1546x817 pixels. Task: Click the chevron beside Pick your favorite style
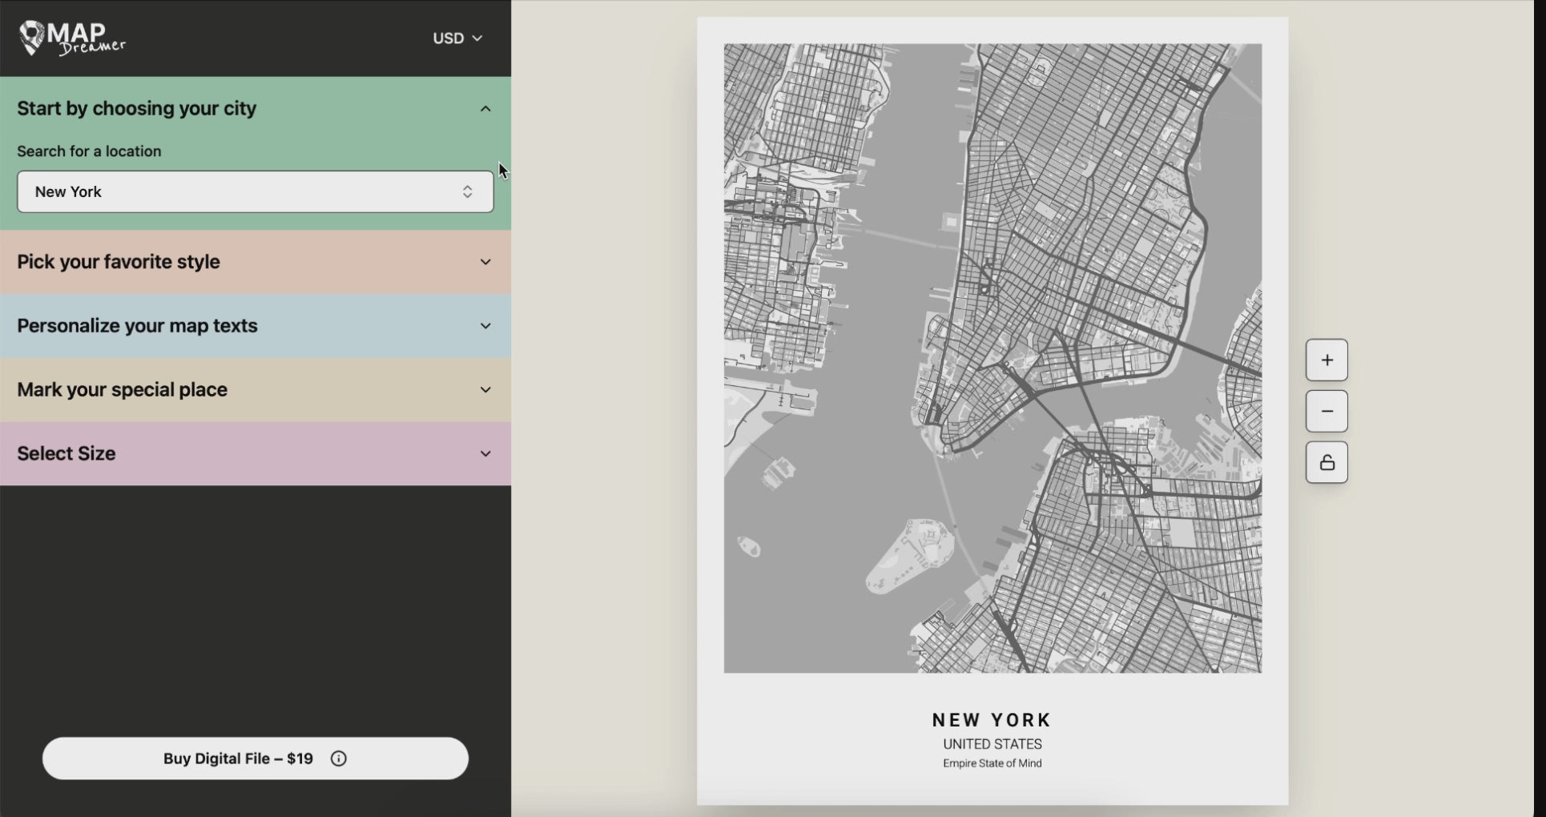pos(485,262)
